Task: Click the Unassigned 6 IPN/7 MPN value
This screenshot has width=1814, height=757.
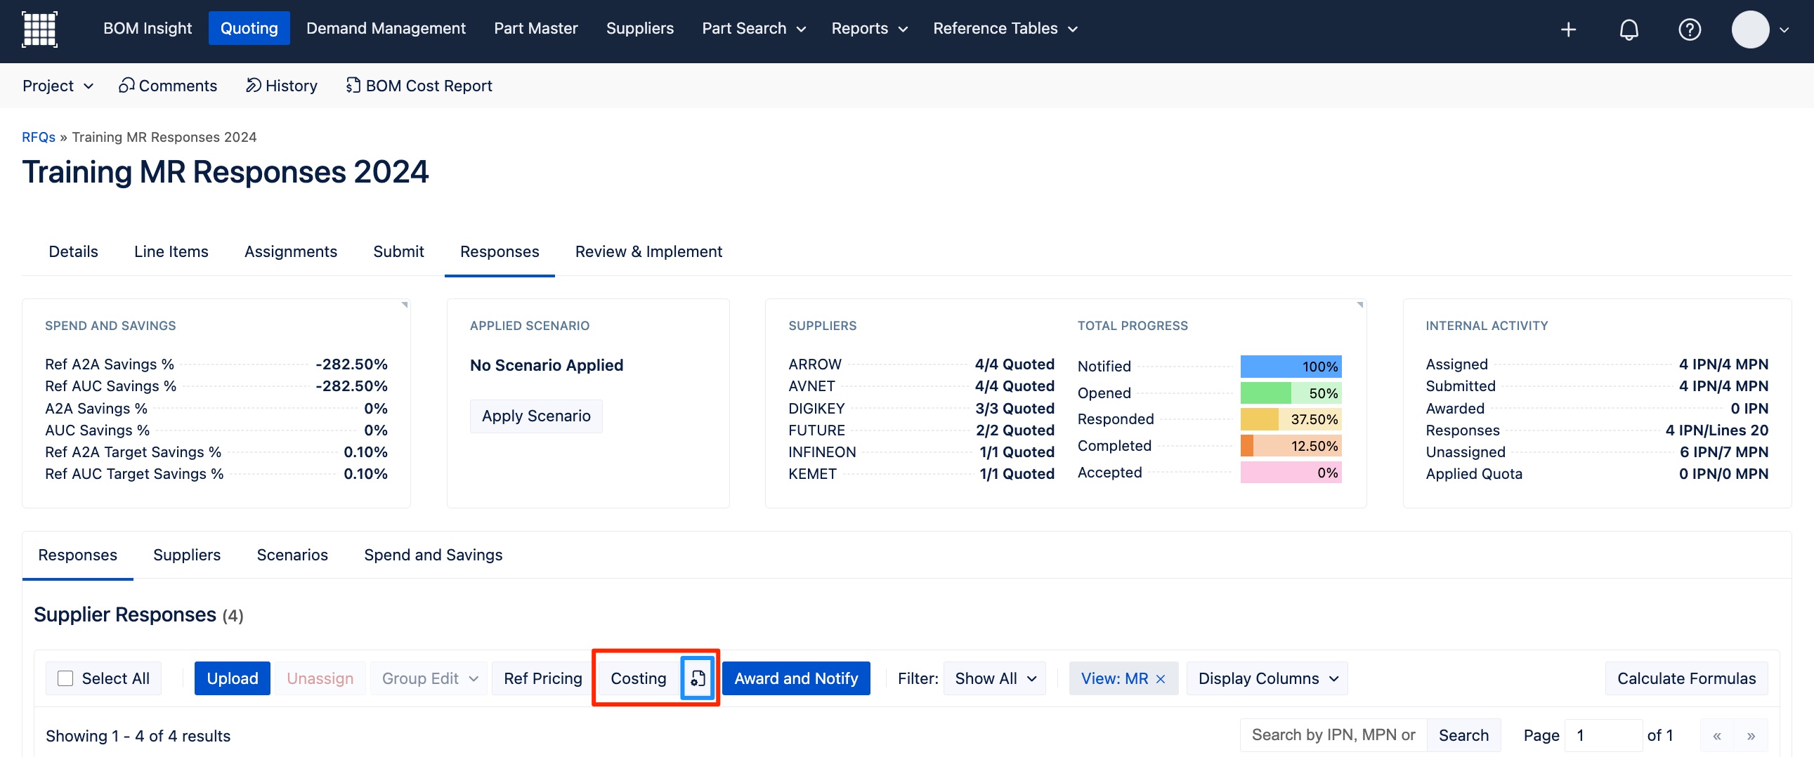Action: 1724,452
